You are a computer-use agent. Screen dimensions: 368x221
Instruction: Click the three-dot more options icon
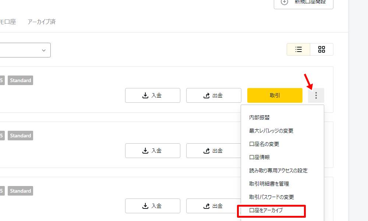click(x=316, y=95)
